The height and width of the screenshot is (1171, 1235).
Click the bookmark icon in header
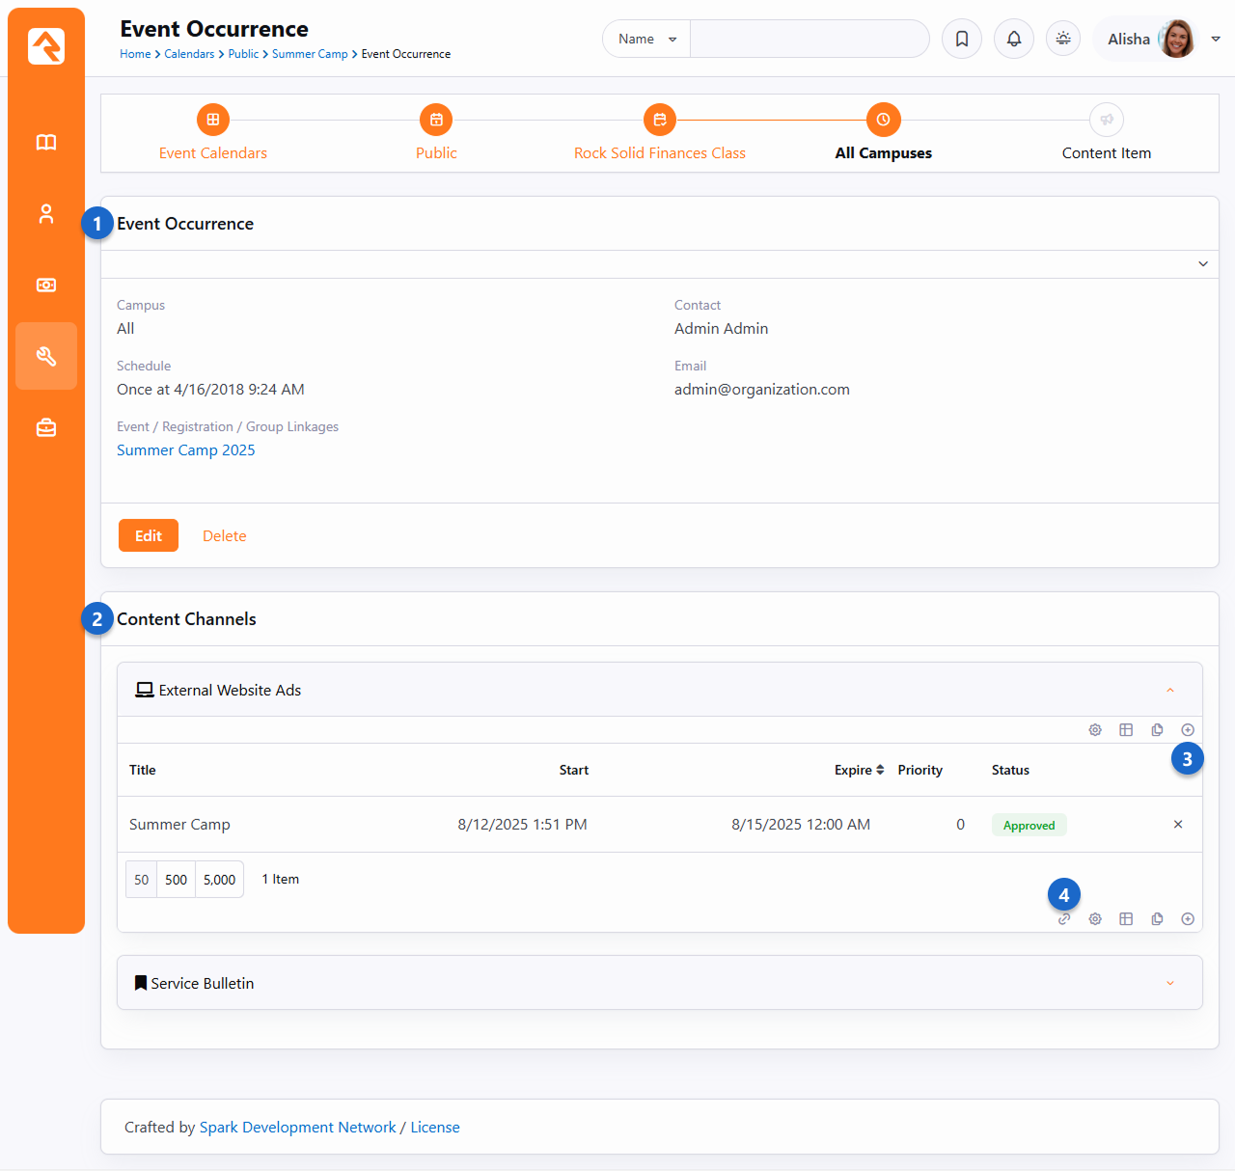(x=962, y=40)
